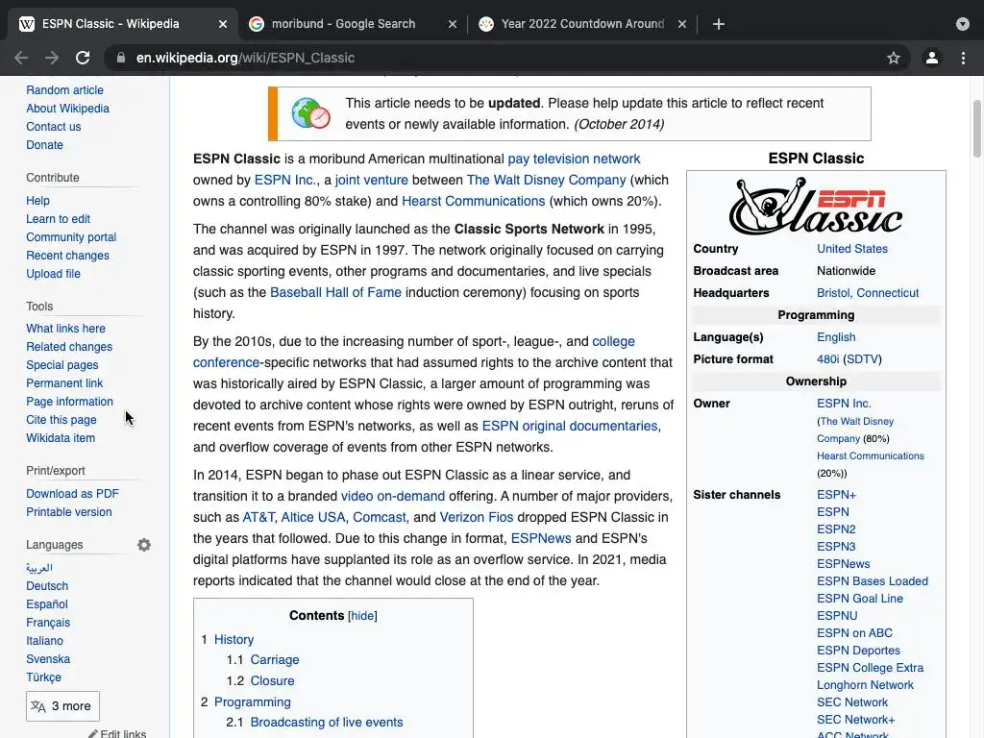The height and width of the screenshot is (738, 984).
Task: Switch to the Arabic language version
Action: tap(39, 567)
